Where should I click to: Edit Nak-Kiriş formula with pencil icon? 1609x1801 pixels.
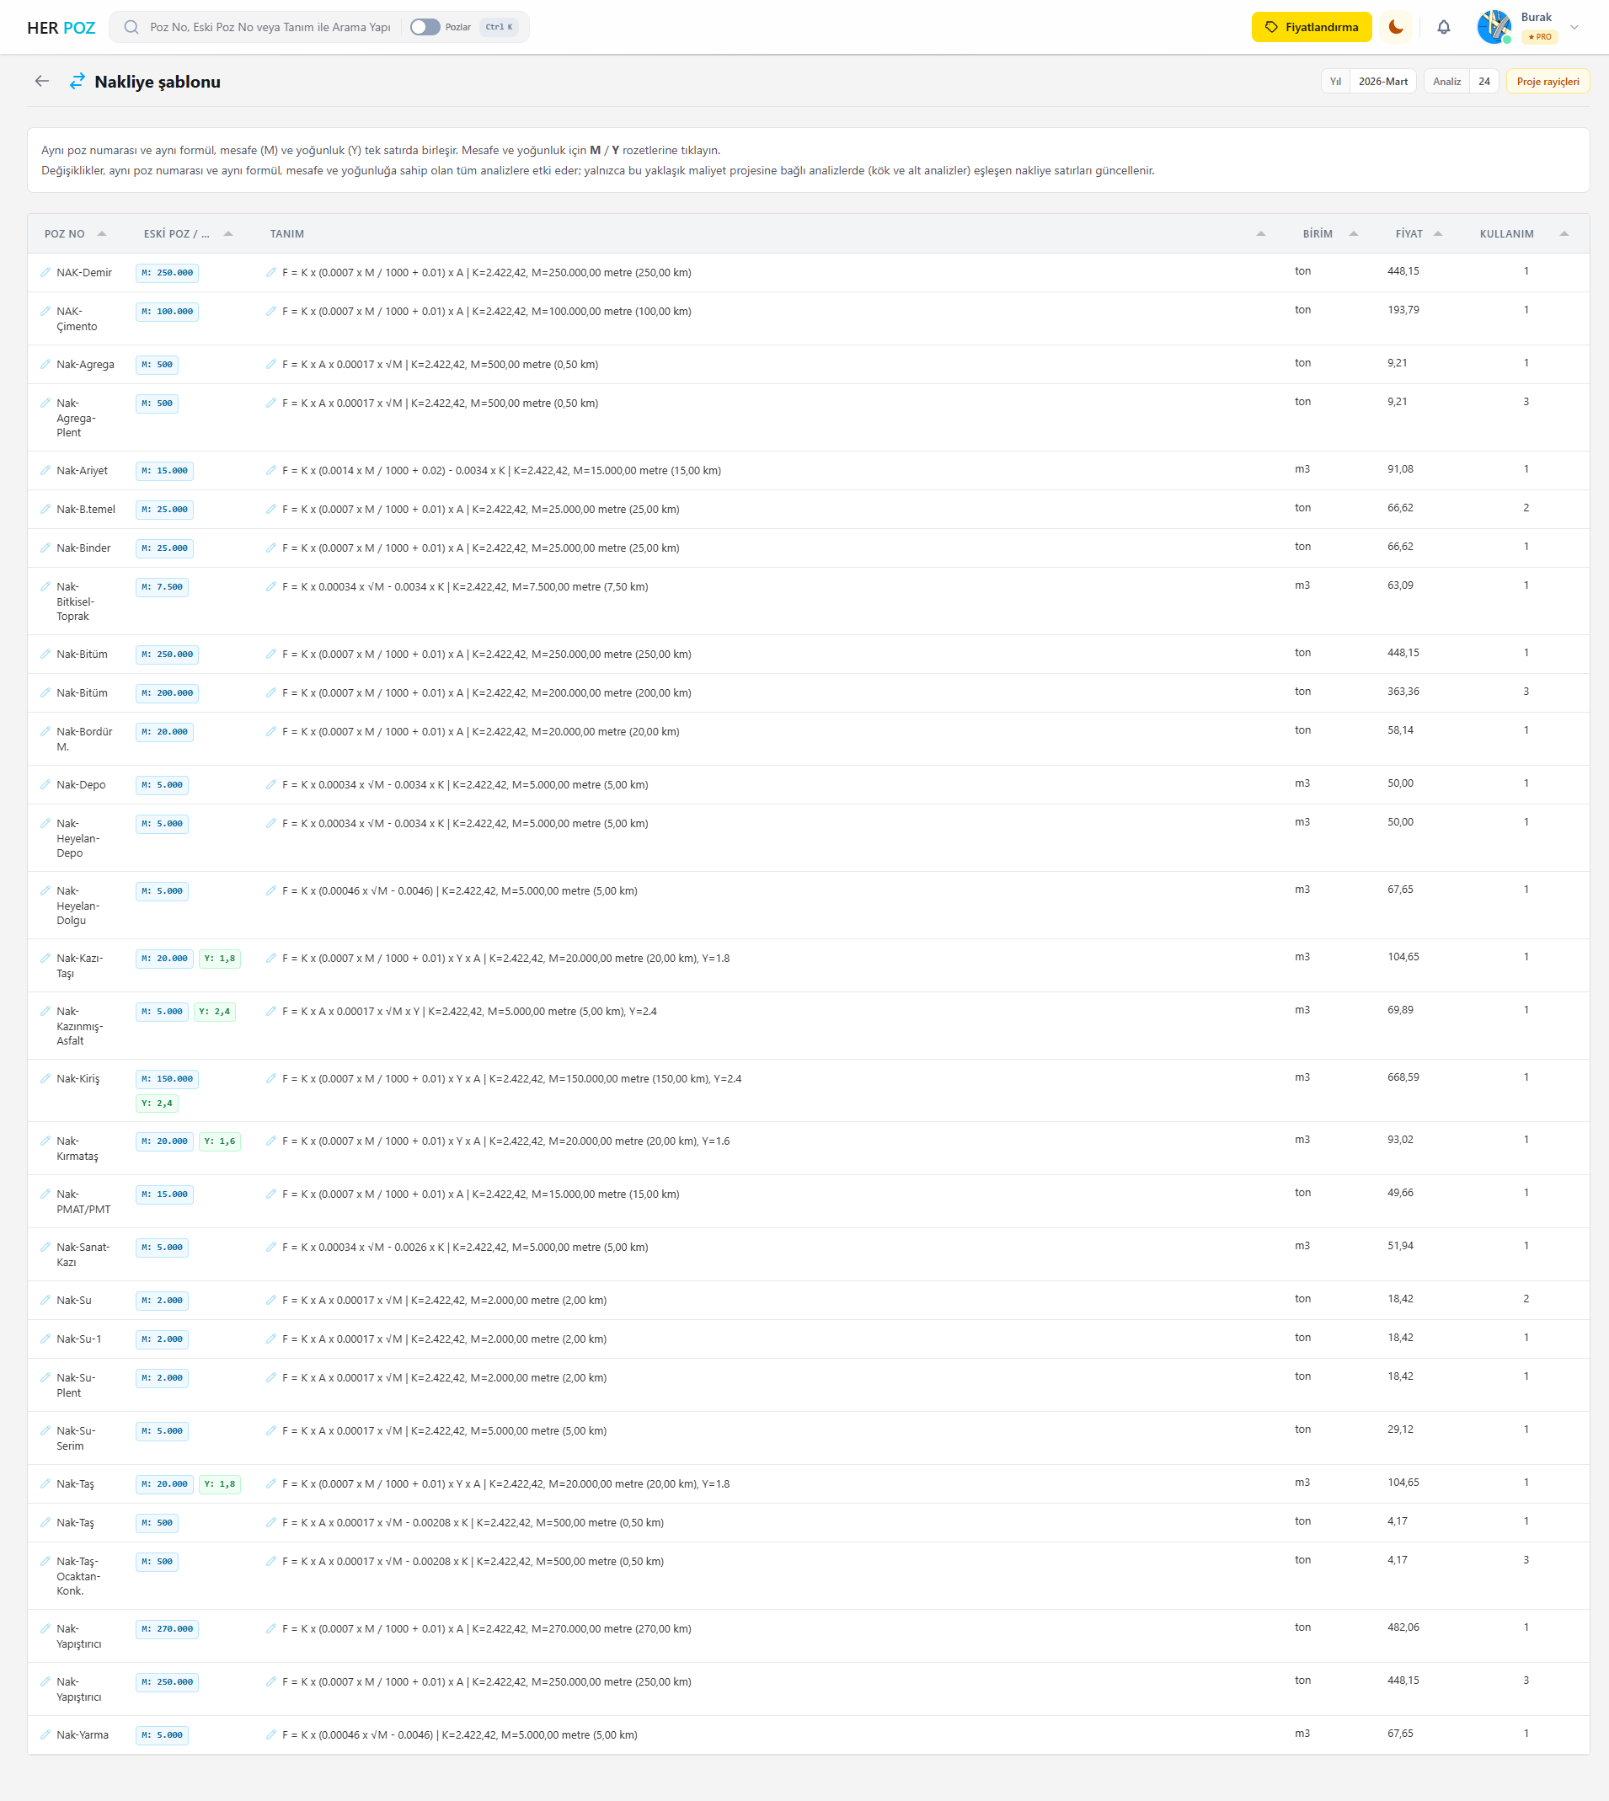tap(271, 1078)
